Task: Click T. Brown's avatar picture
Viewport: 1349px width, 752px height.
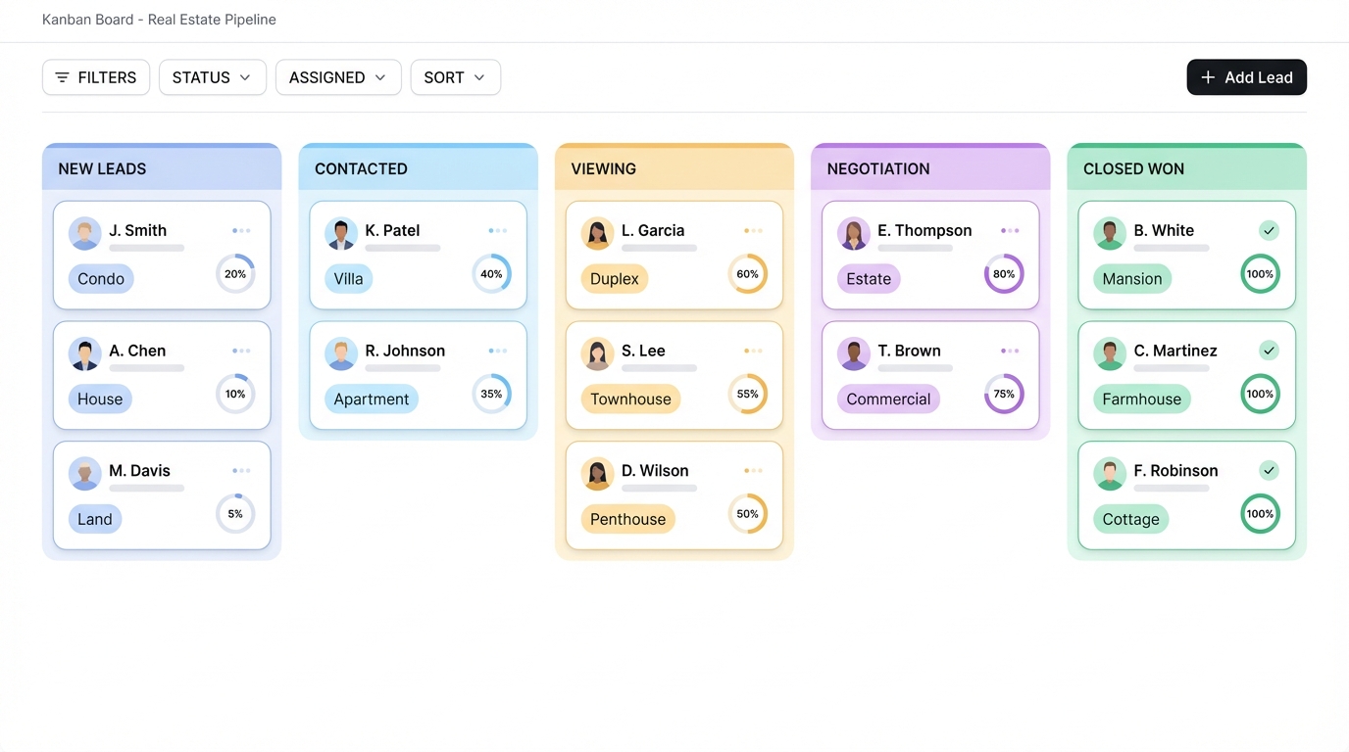Action: point(853,353)
